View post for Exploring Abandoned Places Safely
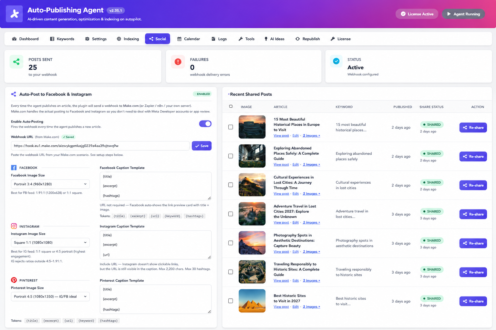The width and height of the screenshot is (496, 330). pyautogui.click(x=281, y=165)
